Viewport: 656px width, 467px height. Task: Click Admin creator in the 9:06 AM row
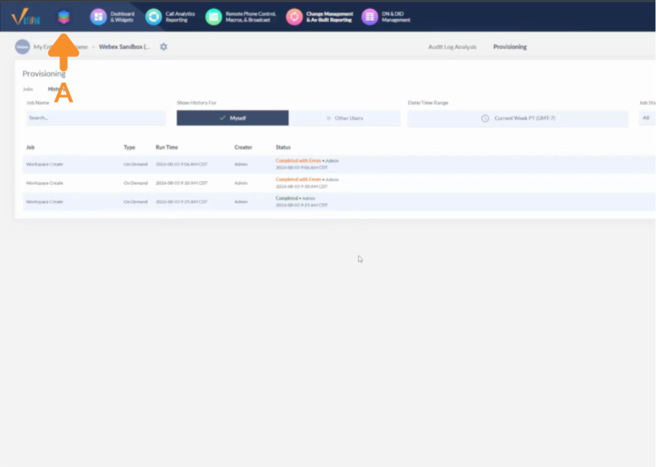[x=241, y=165]
